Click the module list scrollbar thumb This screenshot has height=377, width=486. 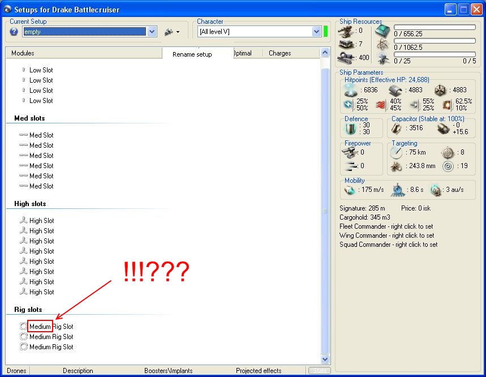[x=325, y=211]
